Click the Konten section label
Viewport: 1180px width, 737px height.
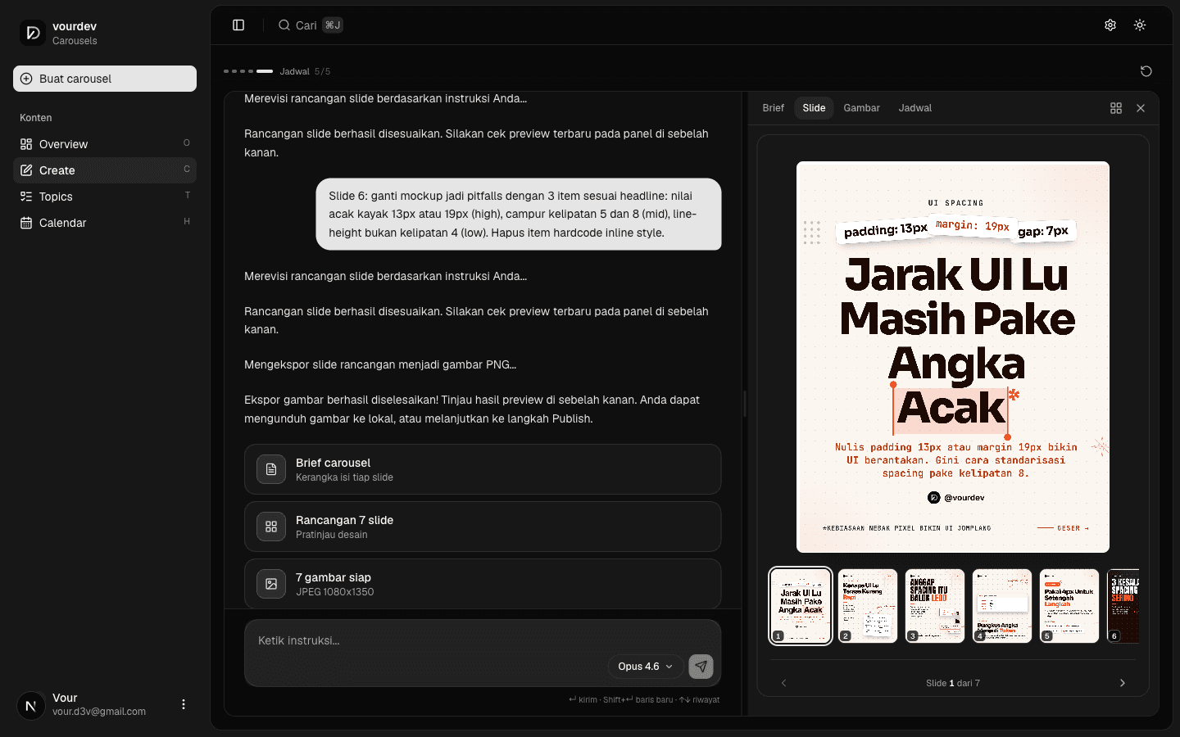point(36,118)
